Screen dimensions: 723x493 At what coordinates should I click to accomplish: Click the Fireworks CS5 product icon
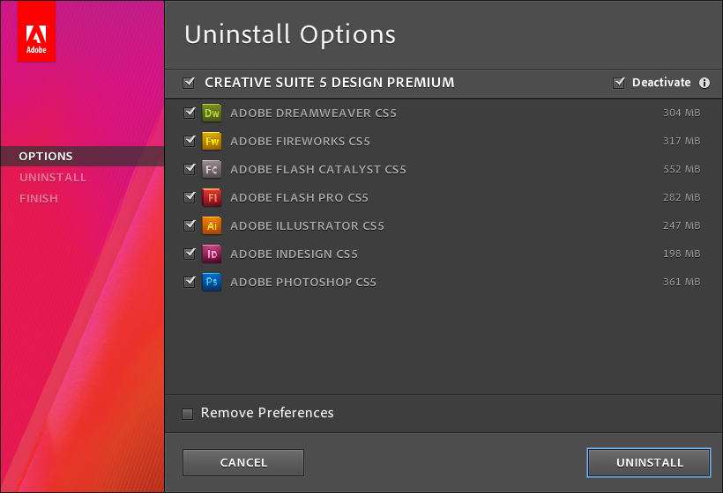[x=212, y=141]
